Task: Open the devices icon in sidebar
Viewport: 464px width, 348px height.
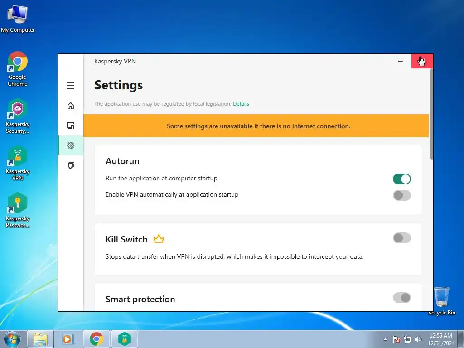Action: pos(70,126)
